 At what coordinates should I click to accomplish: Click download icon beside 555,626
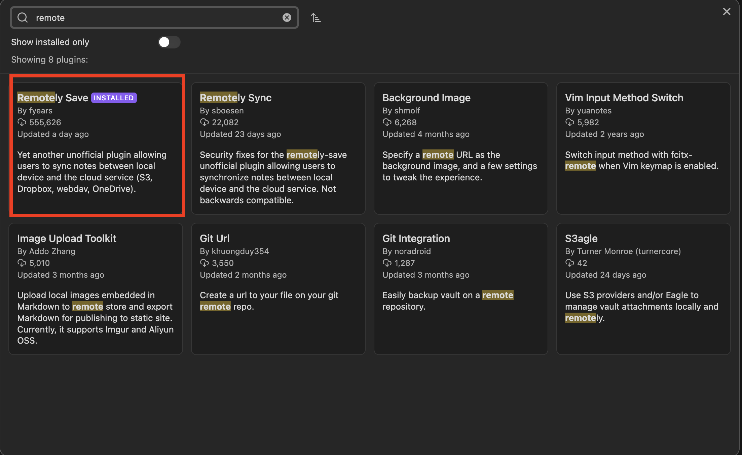pos(22,122)
